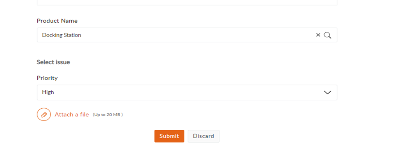Click the empty middle of the Priority box
The image size is (393, 157).
coord(187,92)
